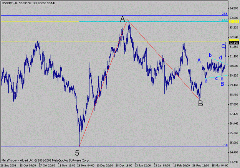Select the blue uppercase 'B' label under 'e'
This screenshot has width=240, height=168.
click(222, 84)
